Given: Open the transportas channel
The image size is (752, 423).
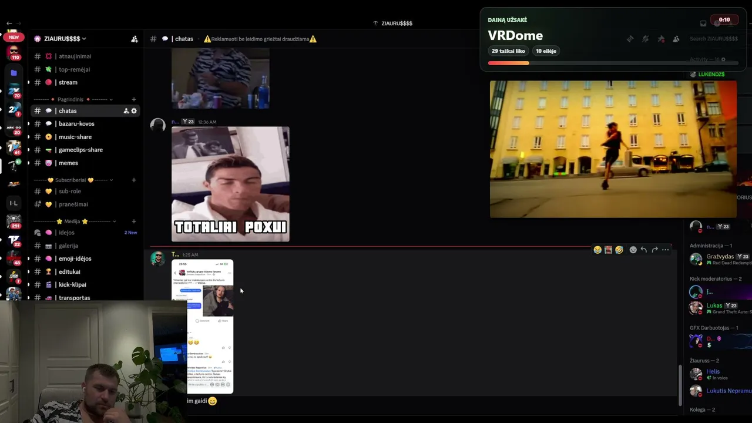Looking at the screenshot, I should pos(75,297).
